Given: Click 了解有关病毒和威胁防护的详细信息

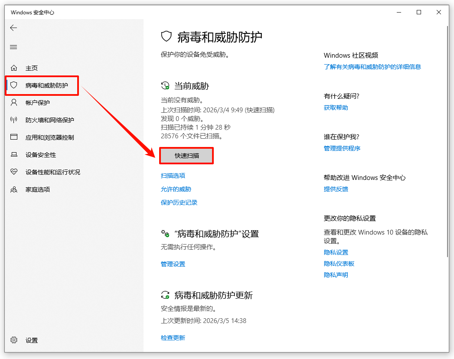Looking at the screenshot, I should [372, 67].
